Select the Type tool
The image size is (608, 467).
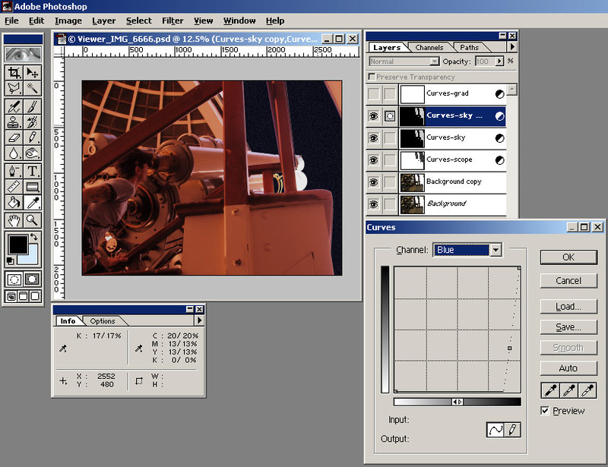33,172
